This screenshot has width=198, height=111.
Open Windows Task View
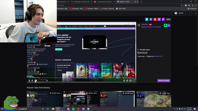tap(48, 109)
